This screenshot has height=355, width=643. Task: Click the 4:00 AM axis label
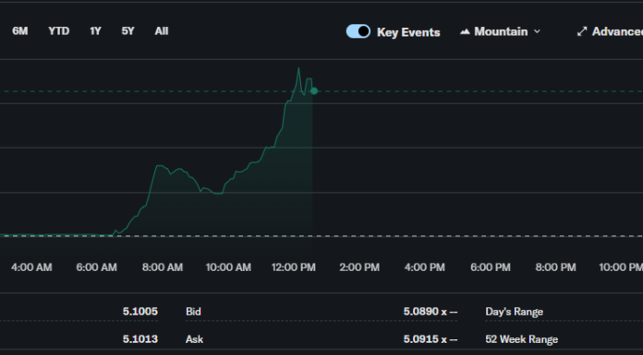(x=31, y=267)
